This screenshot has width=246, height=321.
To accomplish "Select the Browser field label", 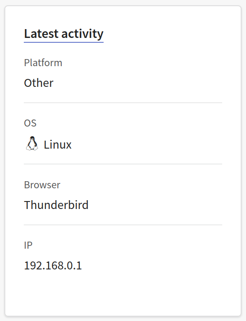I will click(x=42, y=185).
